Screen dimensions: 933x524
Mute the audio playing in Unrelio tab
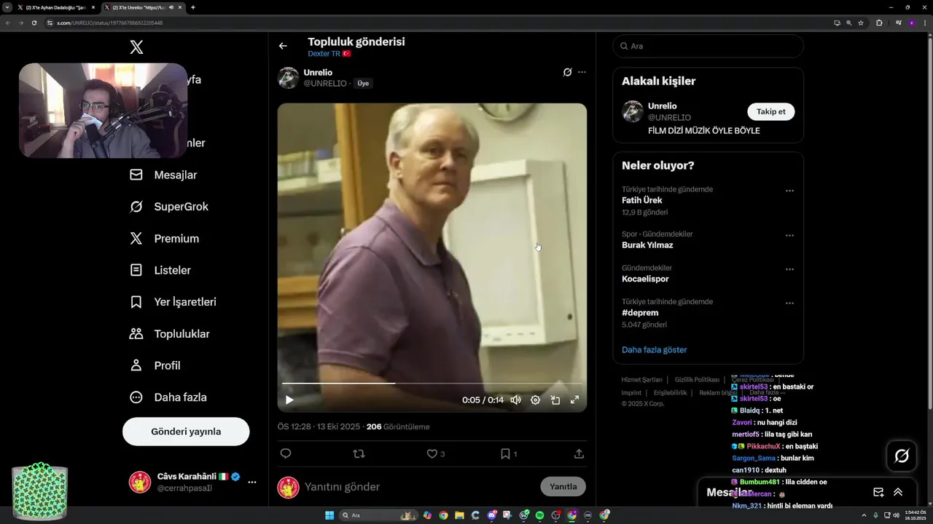coord(171,7)
